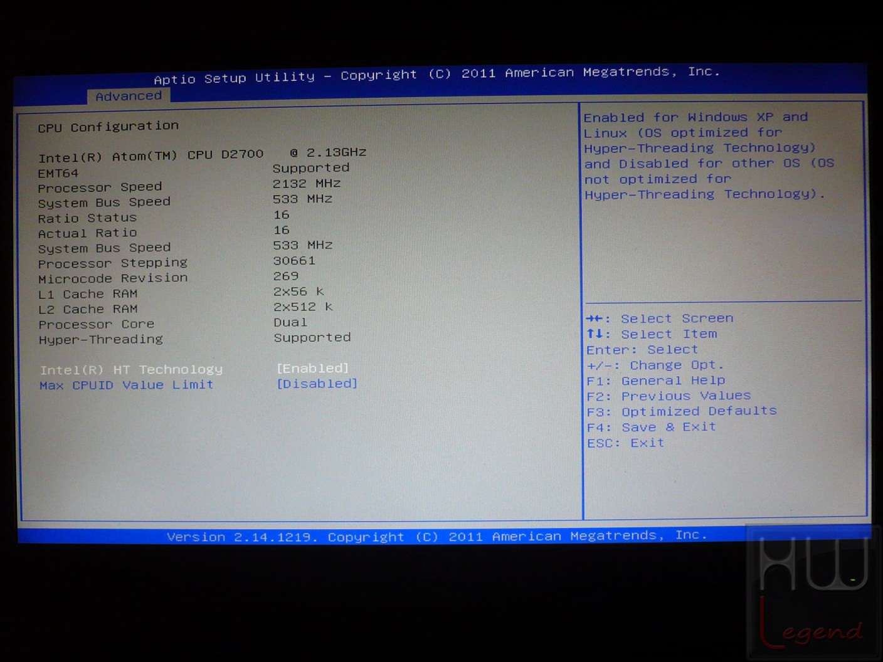
Task: Click the left-right arrows Select Screen hint
Action: [x=660, y=318]
